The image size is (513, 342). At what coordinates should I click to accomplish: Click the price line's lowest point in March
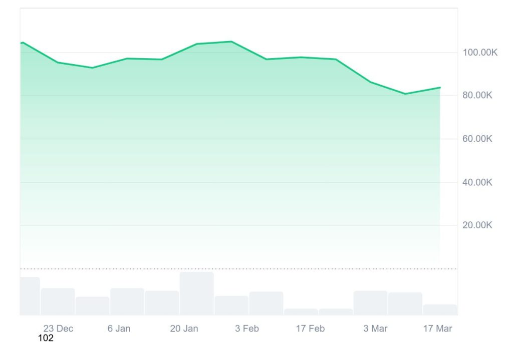click(x=405, y=94)
